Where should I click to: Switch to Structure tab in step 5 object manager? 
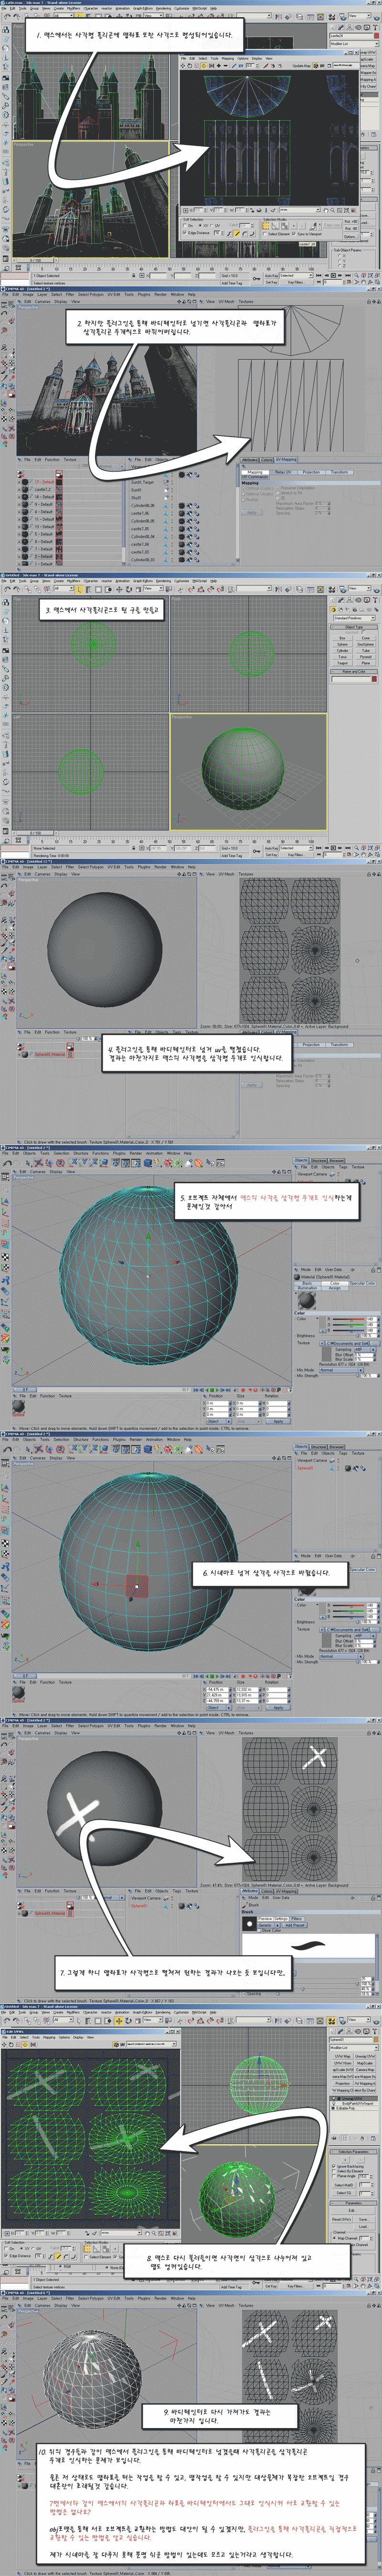(x=319, y=1161)
